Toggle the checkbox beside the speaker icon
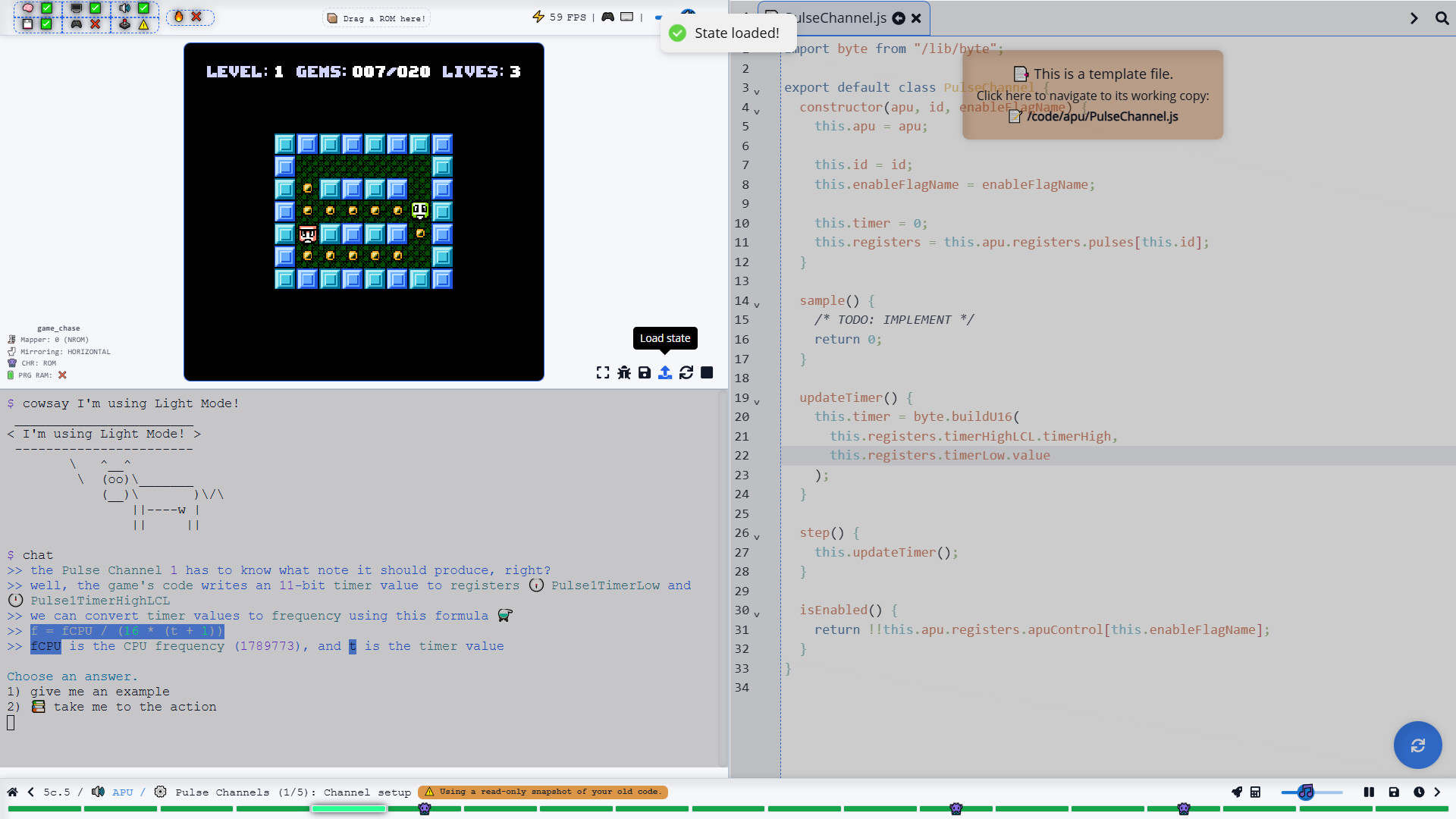Viewport: 1456px width, 819px height. click(144, 8)
